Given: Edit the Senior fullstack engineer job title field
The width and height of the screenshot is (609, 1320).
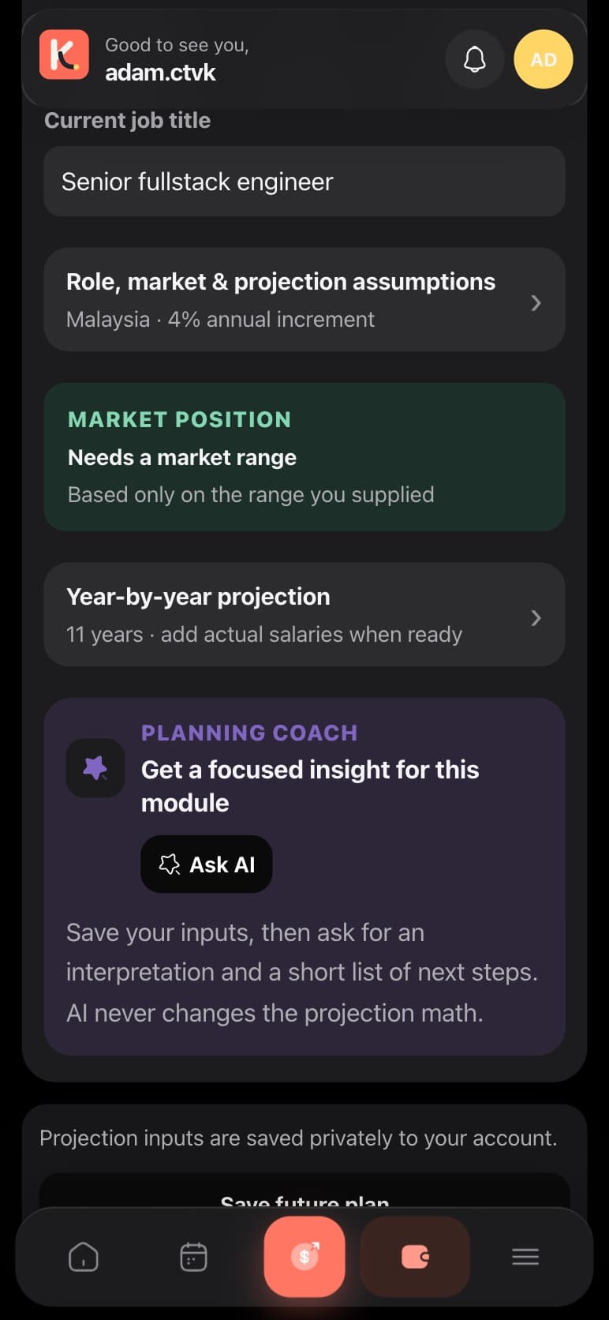Looking at the screenshot, I should point(304,182).
